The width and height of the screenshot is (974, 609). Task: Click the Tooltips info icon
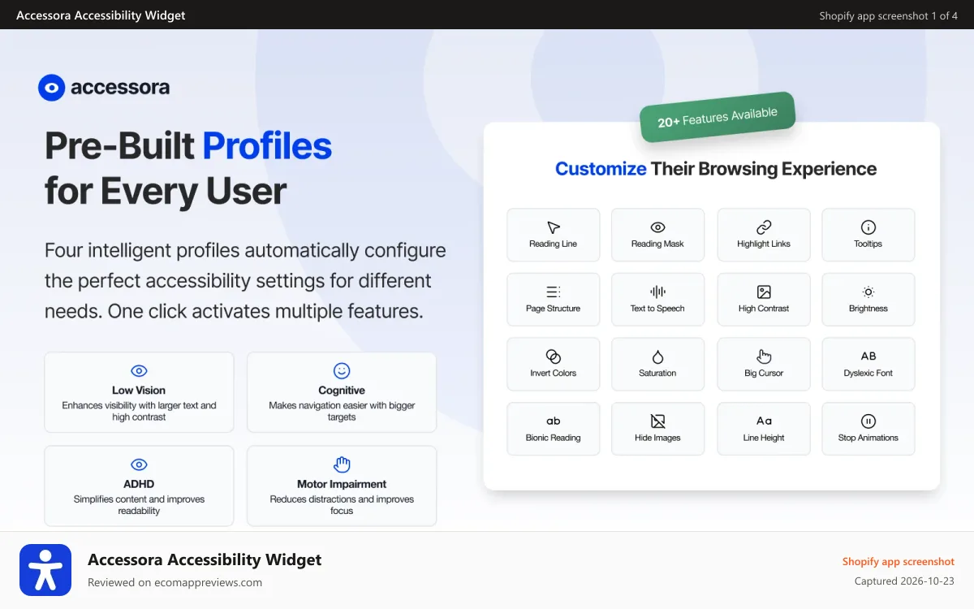coord(868,227)
